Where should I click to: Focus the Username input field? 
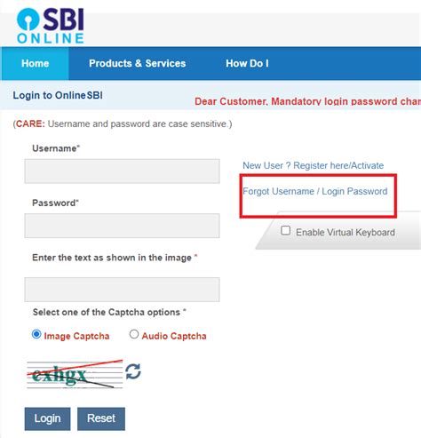pos(122,171)
